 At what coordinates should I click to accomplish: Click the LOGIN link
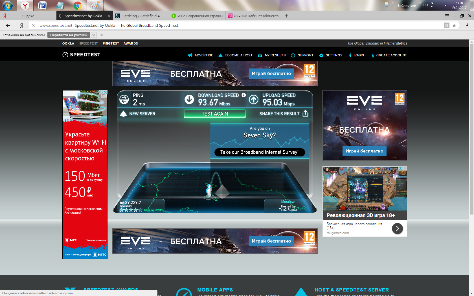(x=356, y=55)
